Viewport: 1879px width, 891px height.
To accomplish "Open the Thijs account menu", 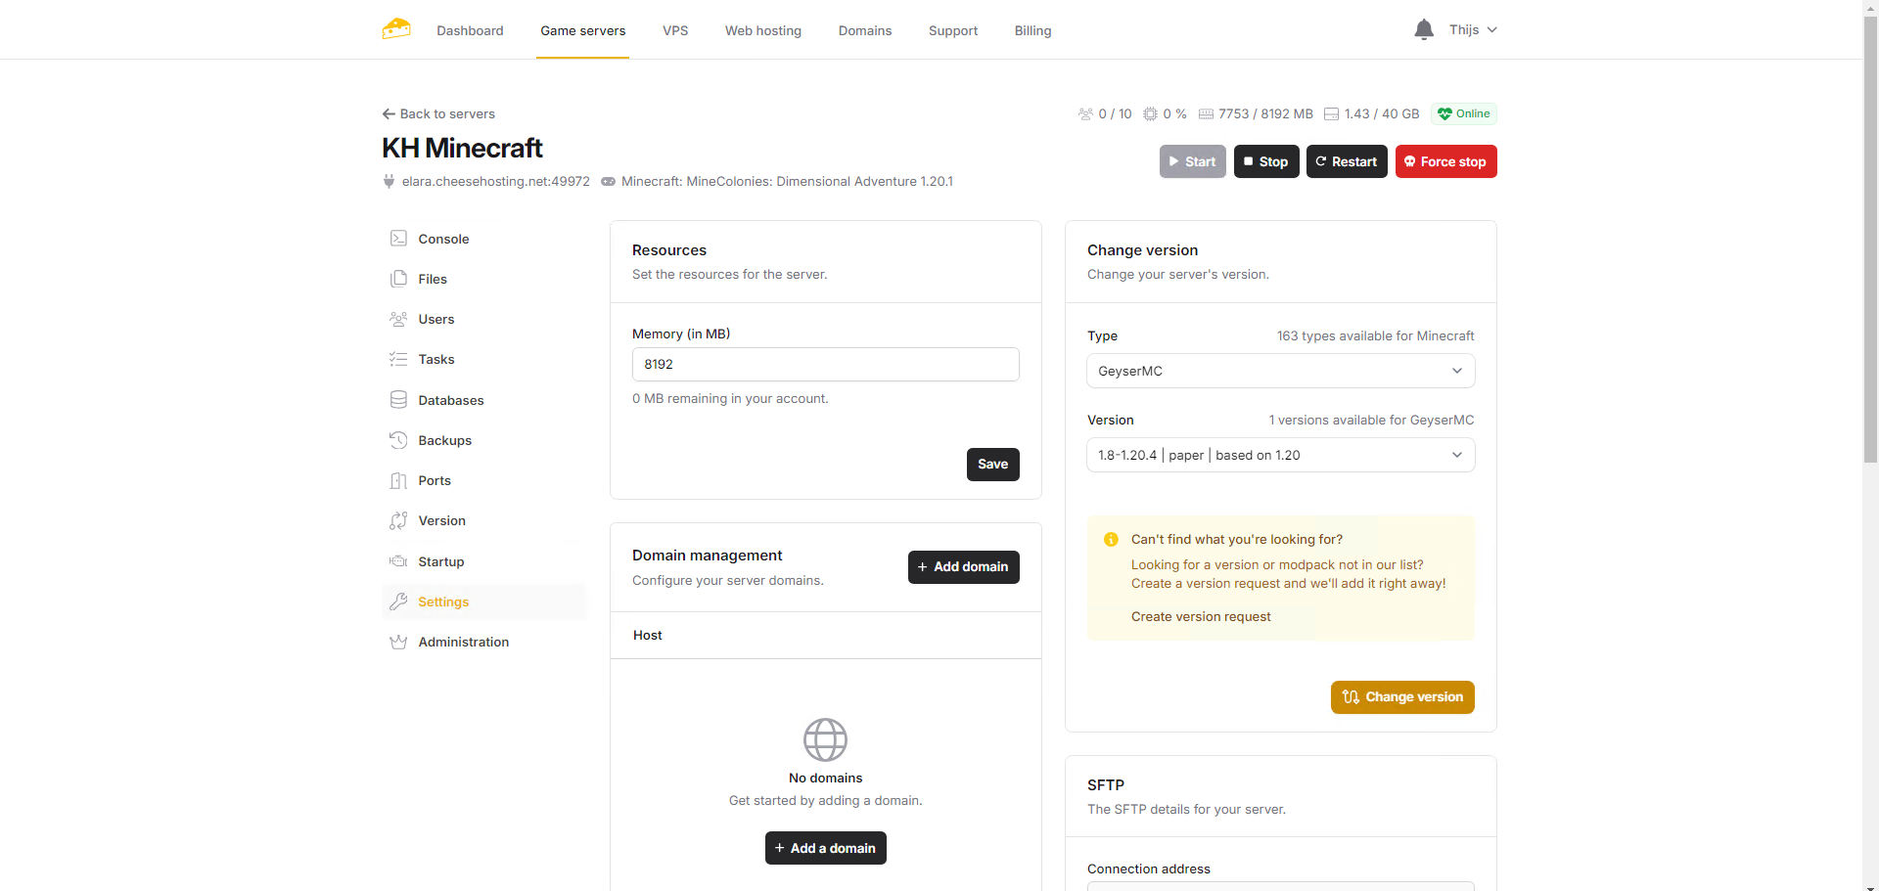I will (x=1472, y=30).
